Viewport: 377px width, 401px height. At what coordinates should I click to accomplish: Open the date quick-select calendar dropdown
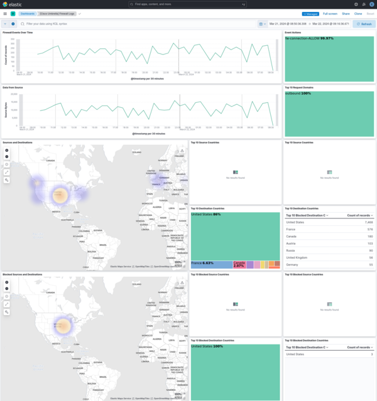[x=262, y=24]
